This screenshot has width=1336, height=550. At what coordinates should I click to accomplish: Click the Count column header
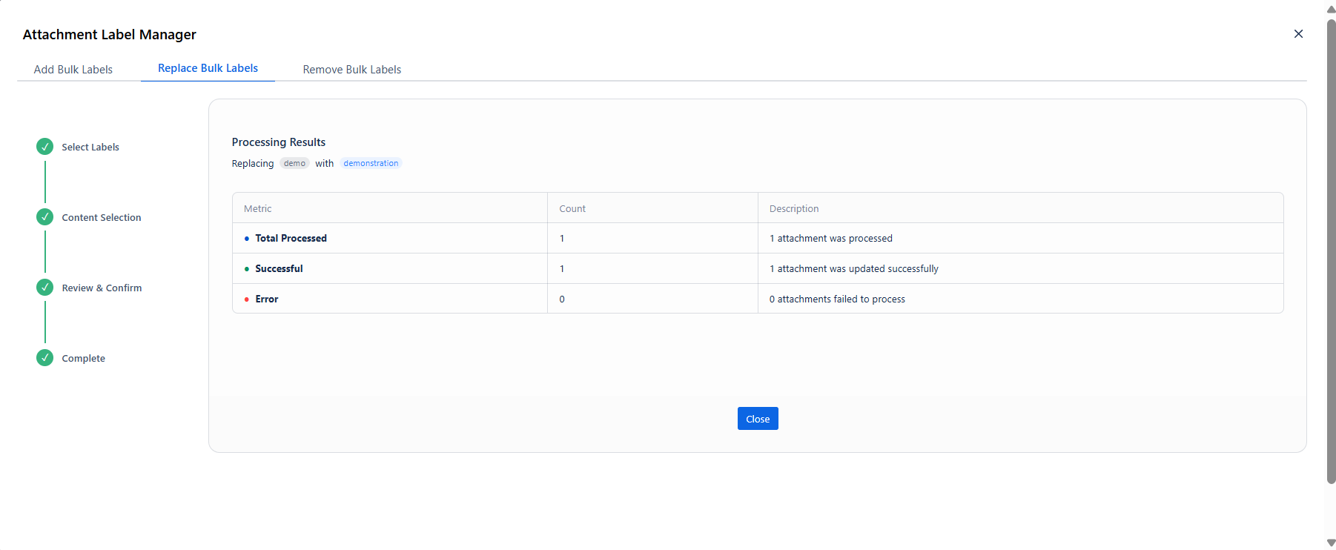(572, 208)
